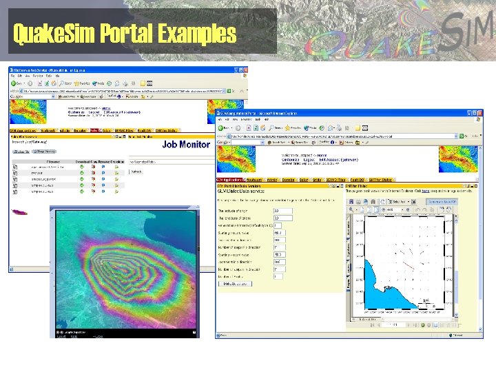This screenshot has height=372, width=496.
Task: Open Tools menu in GEM portal browser window
Action: point(258,120)
